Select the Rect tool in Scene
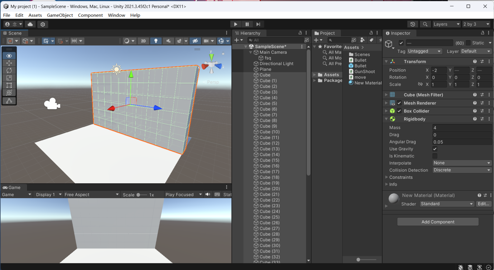Image resolution: width=494 pixels, height=270 pixels. click(x=9, y=85)
